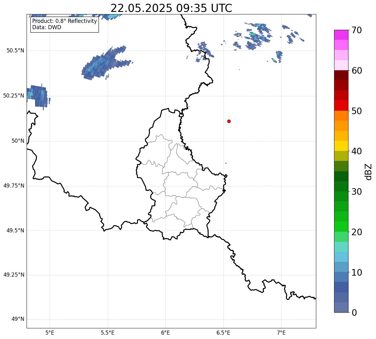Pick the bright green 20 dBZ colorbar swatch
This screenshot has height=339, width=376.
pos(341,227)
